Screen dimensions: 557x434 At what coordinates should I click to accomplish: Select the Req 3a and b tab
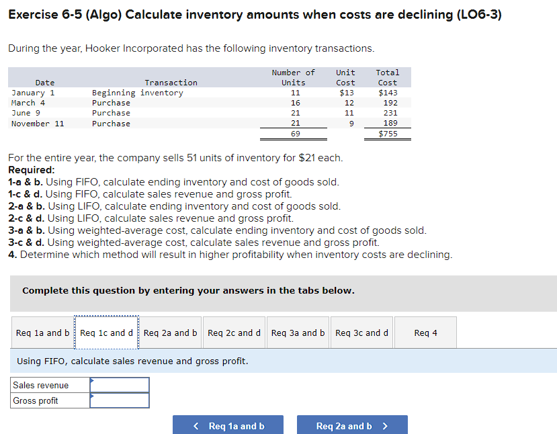tap(298, 332)
